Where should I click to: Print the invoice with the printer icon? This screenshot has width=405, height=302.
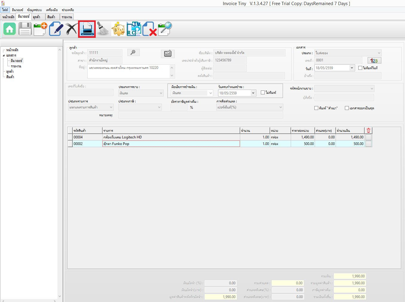pos(87,29)
